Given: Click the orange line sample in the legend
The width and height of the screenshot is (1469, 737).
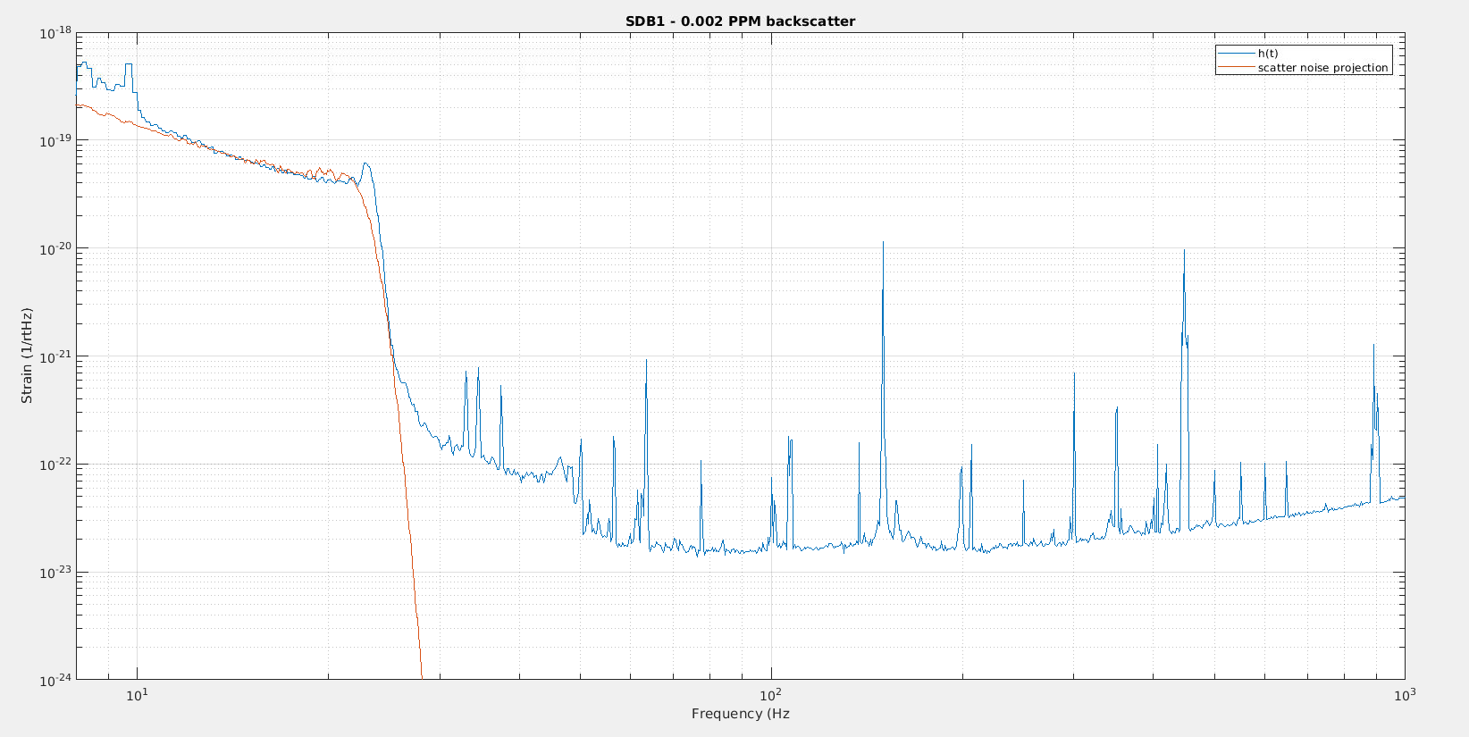Looking at the screenshot, I should [x=1237, y=68].
